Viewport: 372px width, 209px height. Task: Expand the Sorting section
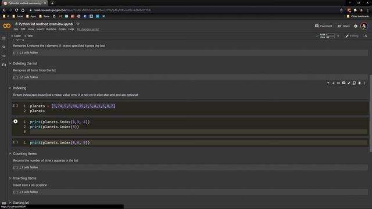coord(10,203)
